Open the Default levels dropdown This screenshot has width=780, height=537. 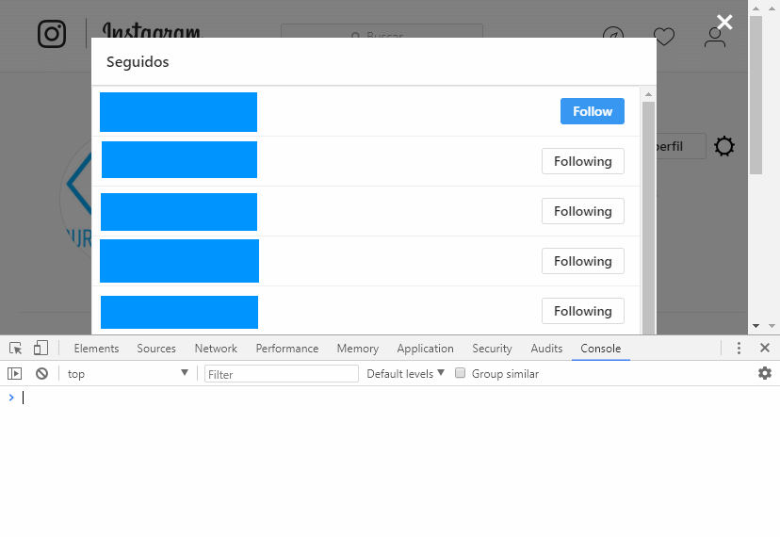click(405, 374)
